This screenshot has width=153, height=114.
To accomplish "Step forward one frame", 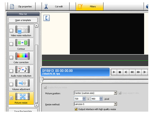I will click(x=144, y=72).
